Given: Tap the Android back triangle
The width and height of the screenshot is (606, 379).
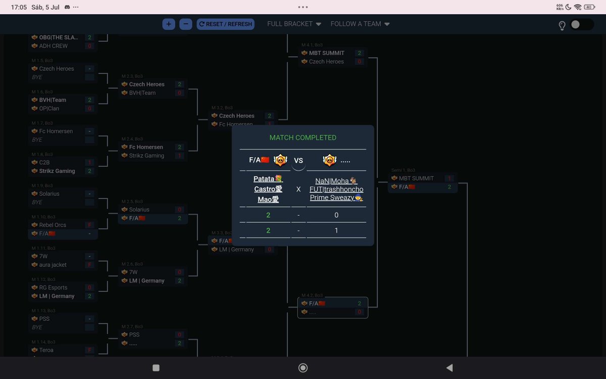Looking at the screenshot, I should pos(449,368).
